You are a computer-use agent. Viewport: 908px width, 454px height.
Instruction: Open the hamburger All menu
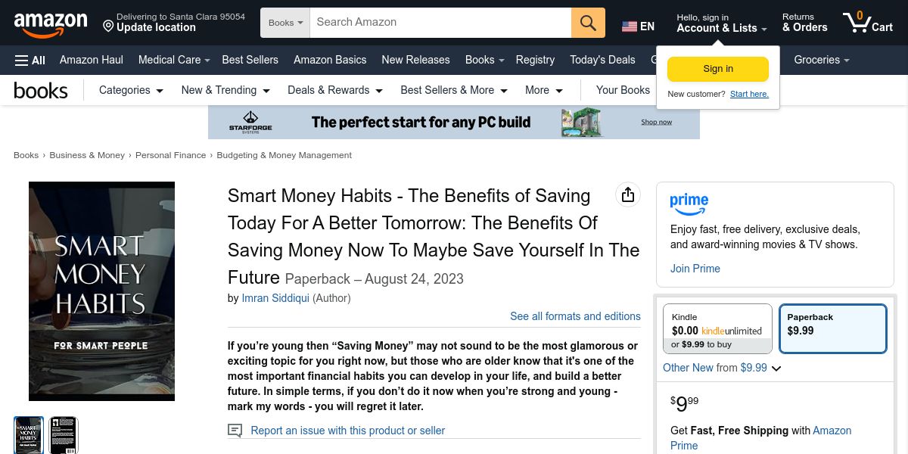(30, 60)
